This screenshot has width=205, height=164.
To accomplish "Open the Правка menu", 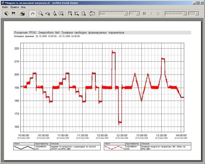I will pos(15,7).
